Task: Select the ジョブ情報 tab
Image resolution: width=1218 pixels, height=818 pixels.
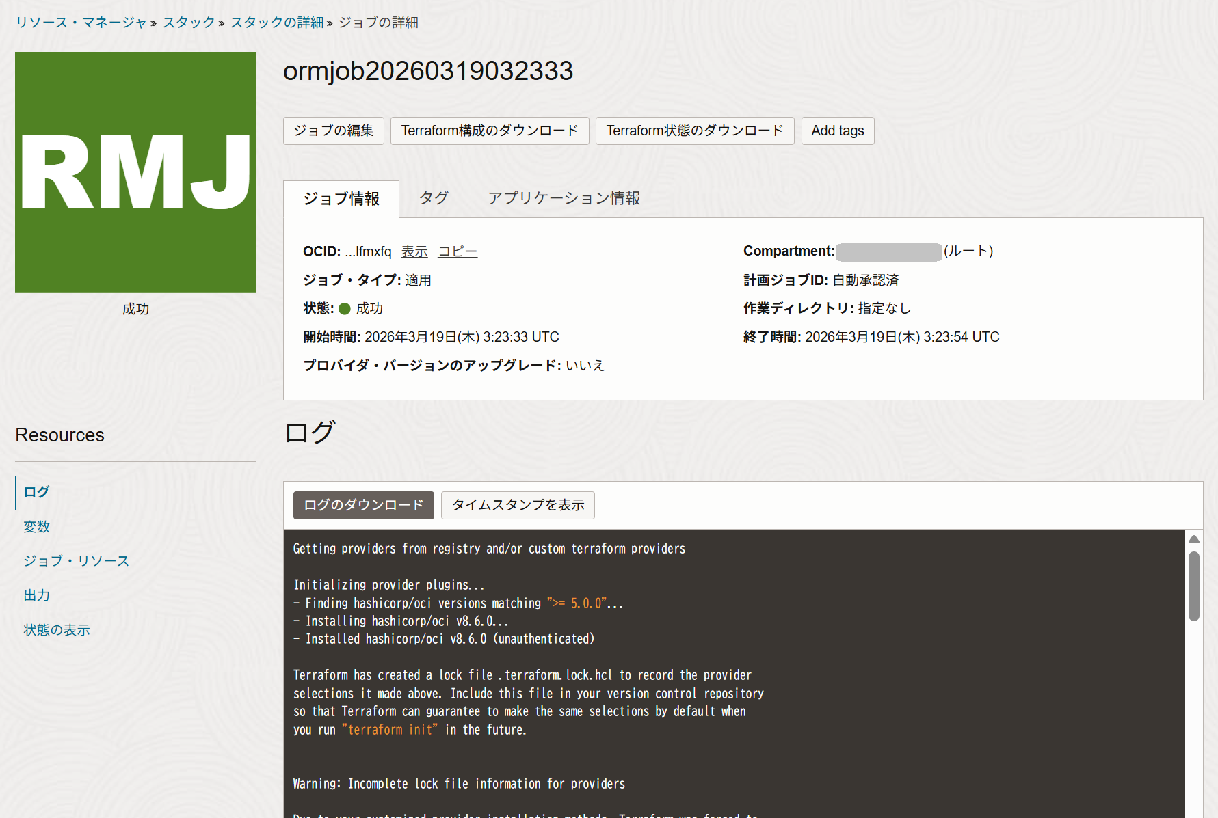Action: coord(341,198)
